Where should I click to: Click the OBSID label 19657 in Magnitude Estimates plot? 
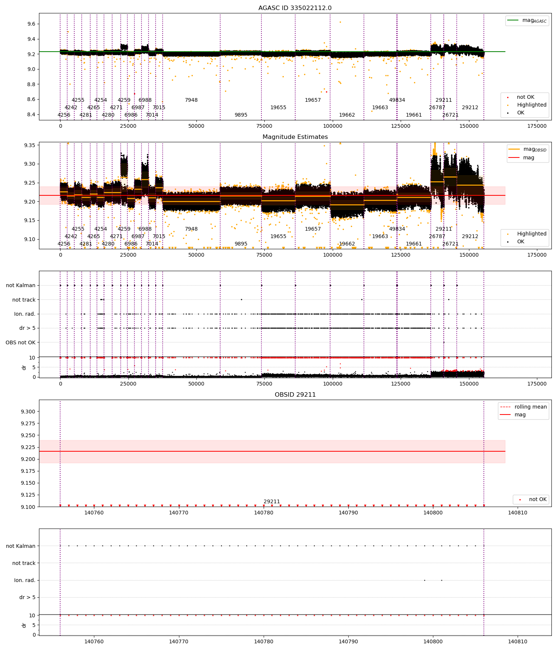(x=313, y=229)
